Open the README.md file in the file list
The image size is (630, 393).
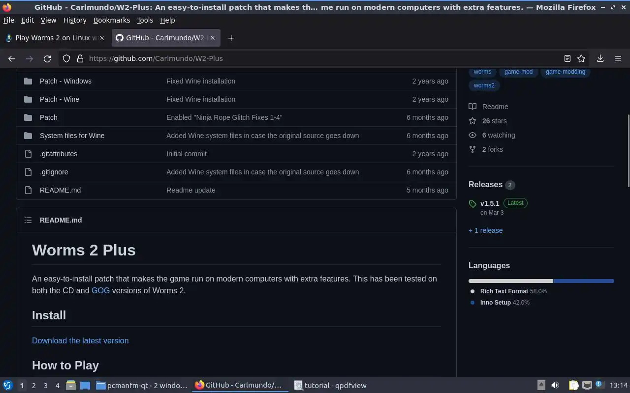coord(60,190)
